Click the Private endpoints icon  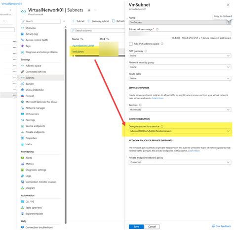tap(23, 132)
